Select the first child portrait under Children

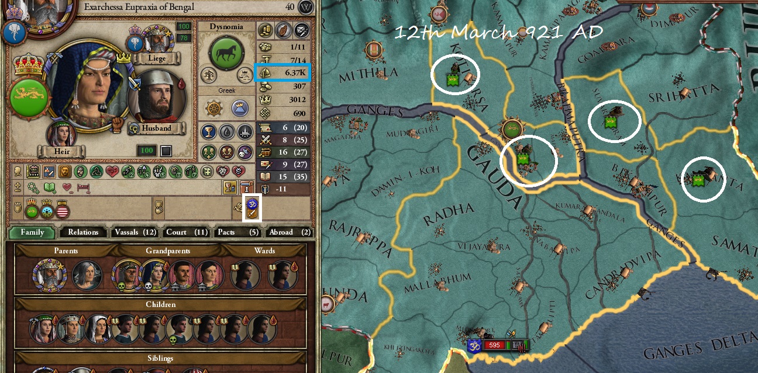coord(42,329)
